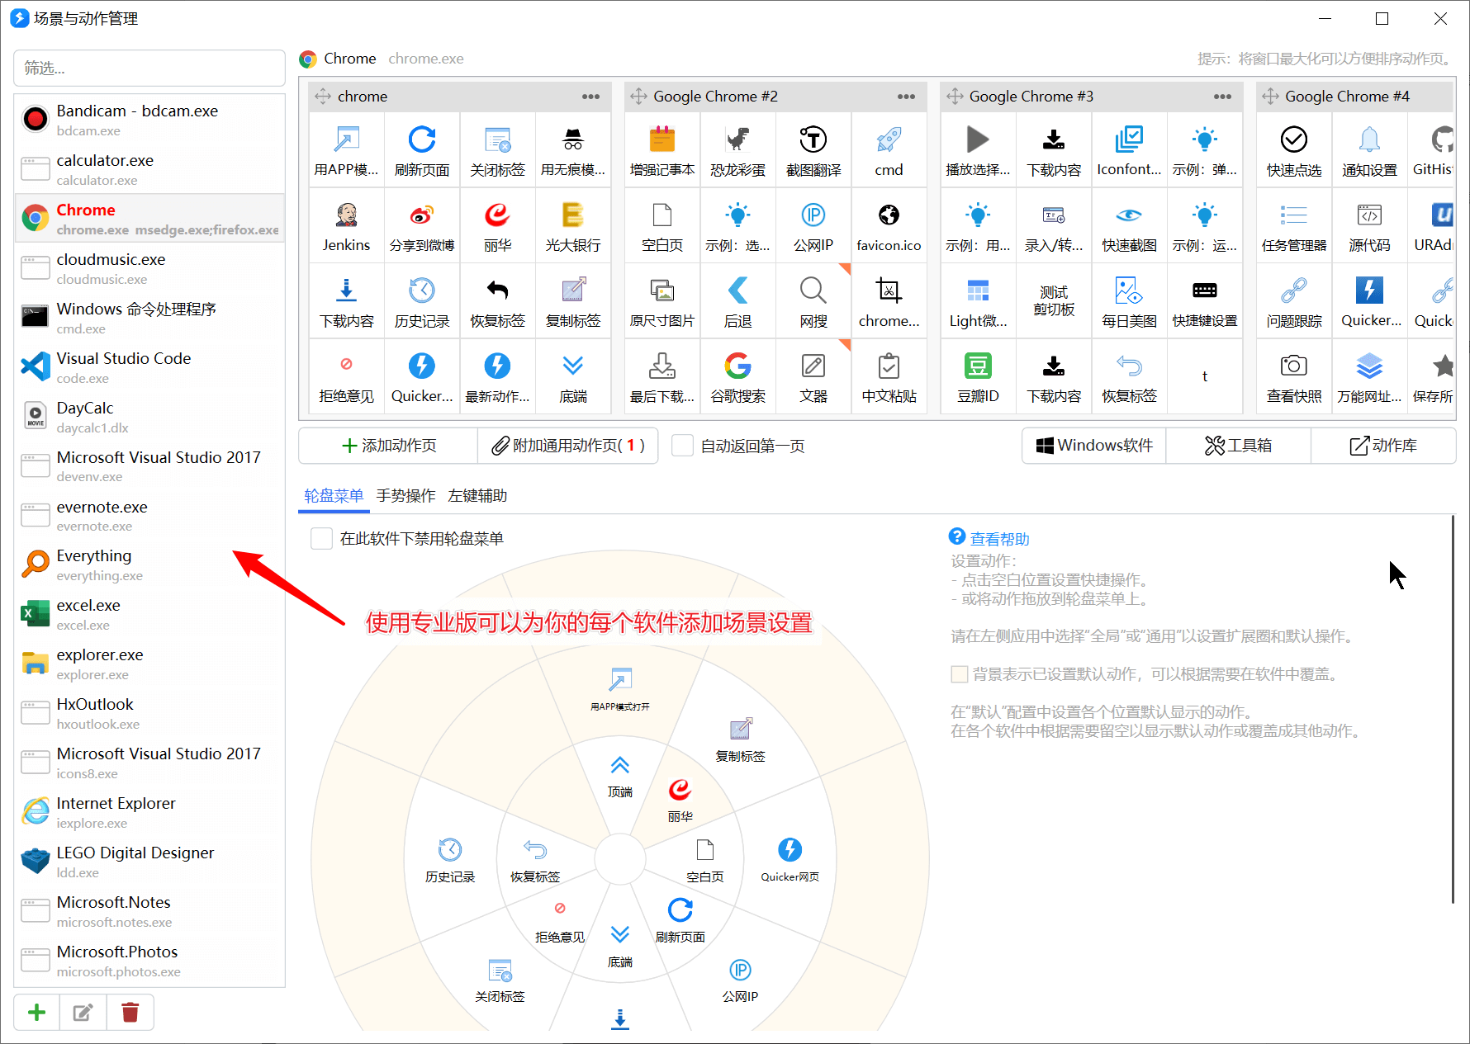Select Windows 命令处理程序 in the list
Screen dimensions: 1470x1044
149,318
